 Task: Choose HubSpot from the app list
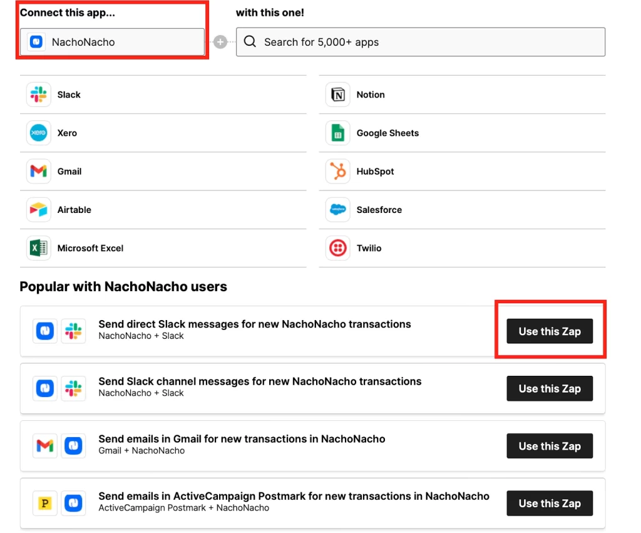(463, 171)
